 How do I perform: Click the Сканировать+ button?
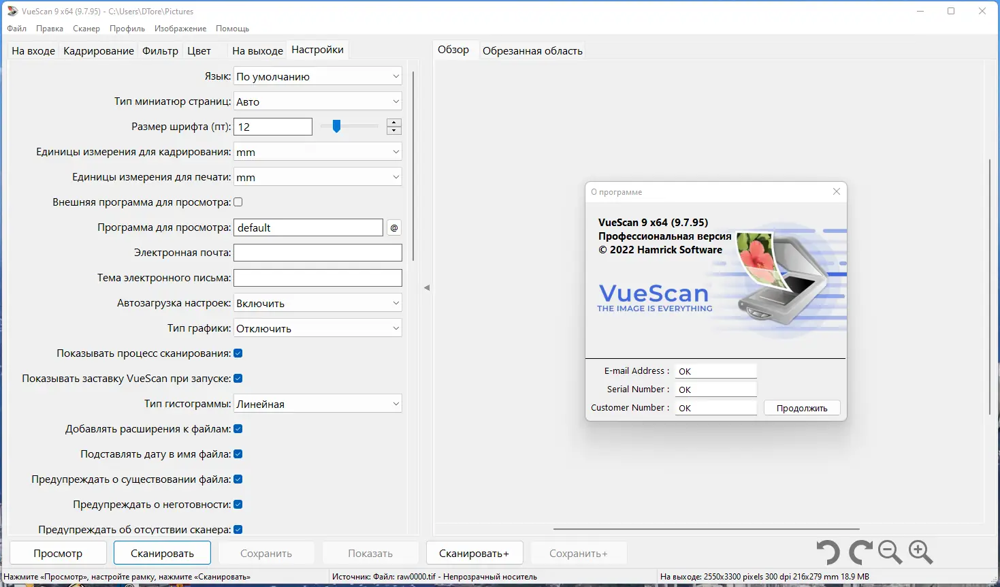(x=474, y=552)
